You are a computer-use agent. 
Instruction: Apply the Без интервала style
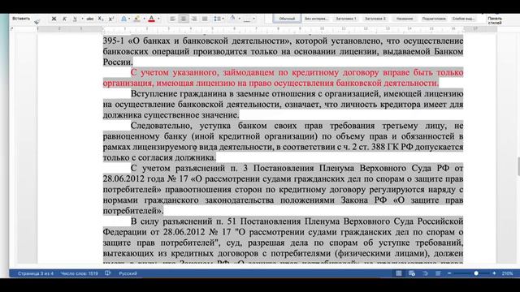(x=316, y=19)
